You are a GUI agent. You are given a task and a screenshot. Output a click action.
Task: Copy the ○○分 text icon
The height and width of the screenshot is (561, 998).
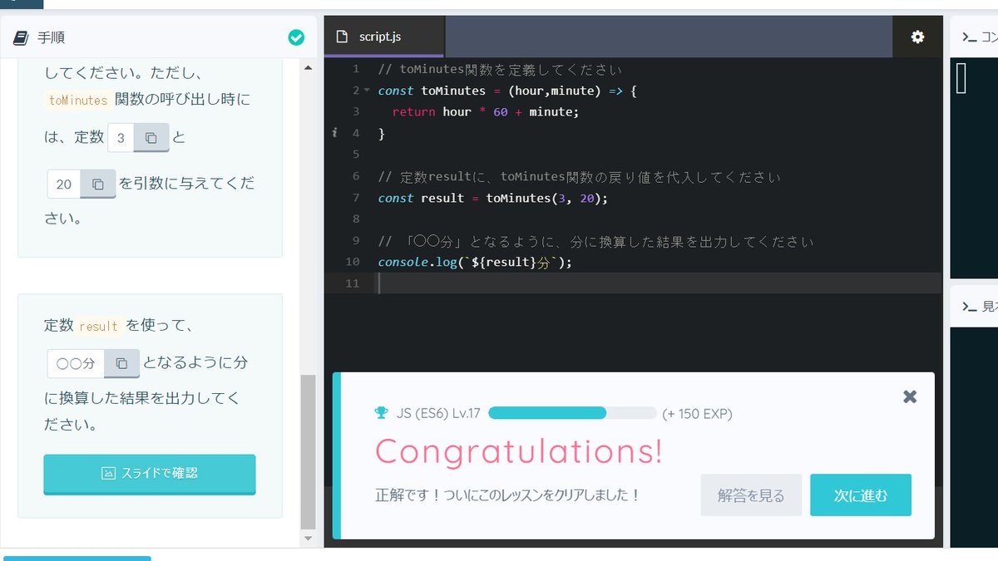(121, 363)
